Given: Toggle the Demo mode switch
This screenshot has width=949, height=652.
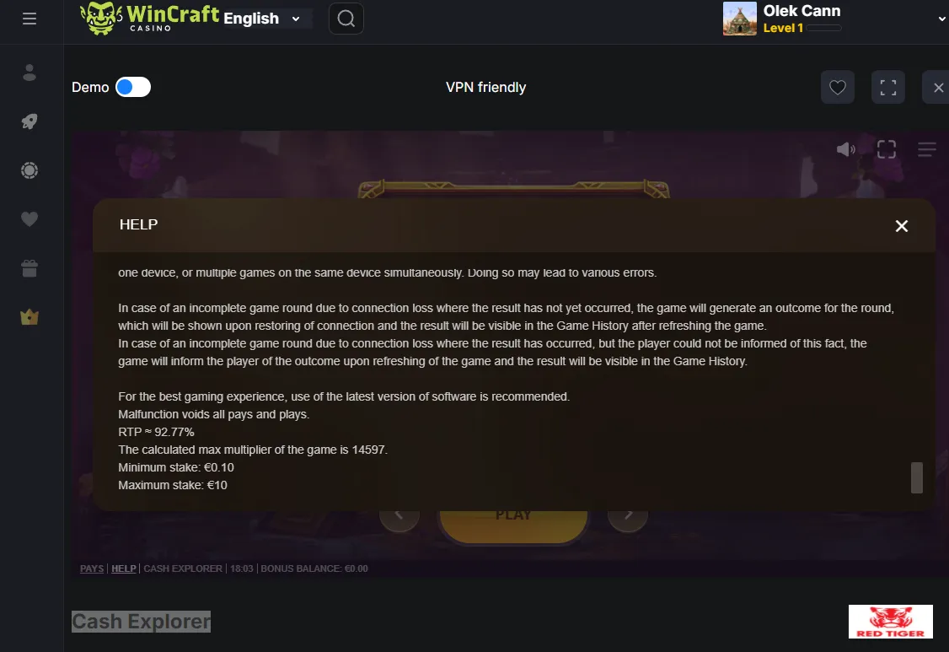Looking at the screenshot, I should coord(133,87).
